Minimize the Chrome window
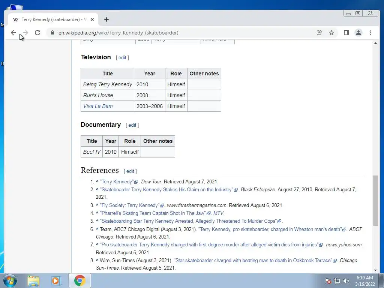384x288 pixels. click(348, 13)
